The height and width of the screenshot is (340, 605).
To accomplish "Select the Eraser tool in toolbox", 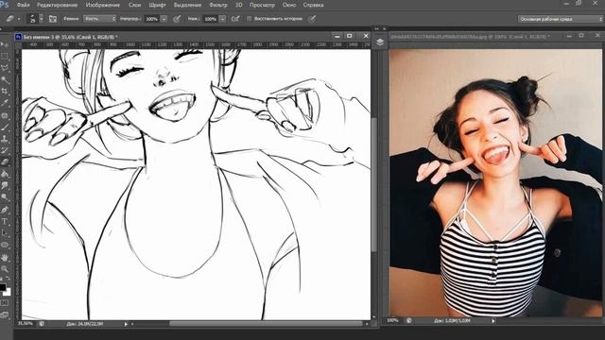I will [x=5, y=161].
